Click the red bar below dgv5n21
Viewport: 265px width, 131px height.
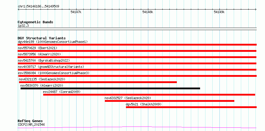click(x=191, y=107)
